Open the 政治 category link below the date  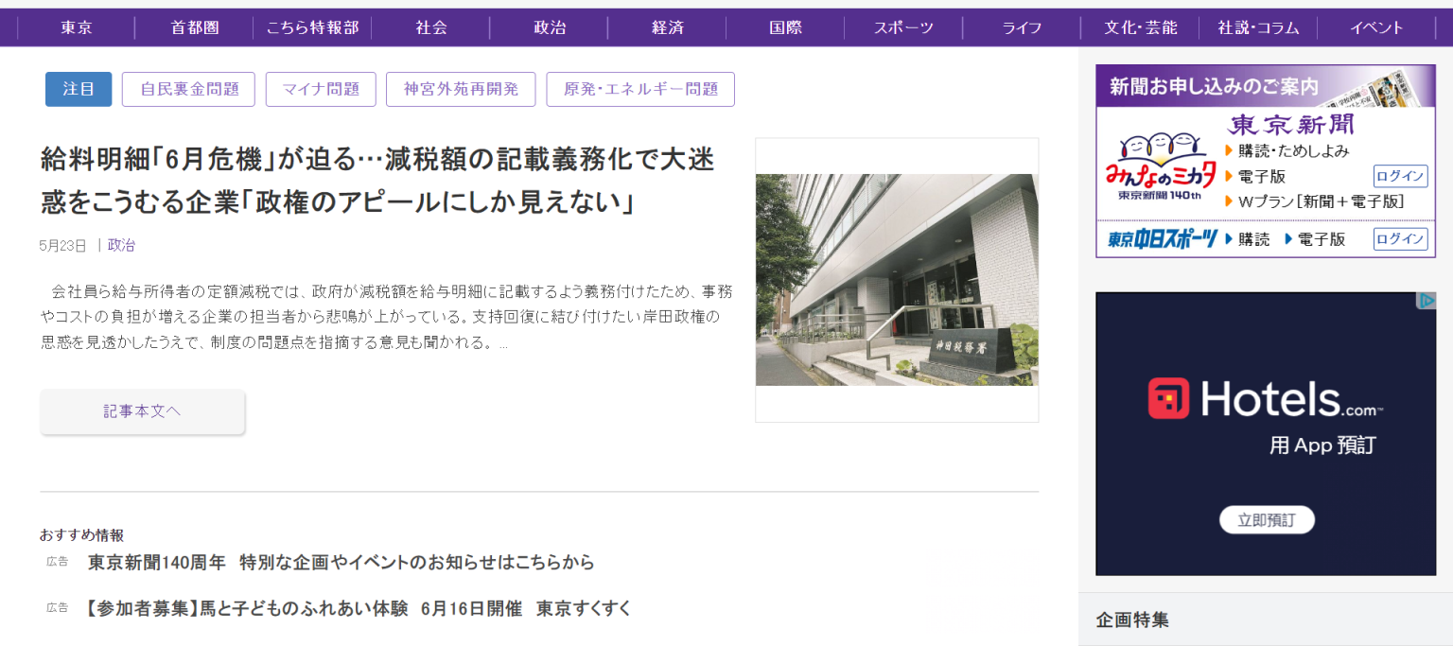click(121, 244)
